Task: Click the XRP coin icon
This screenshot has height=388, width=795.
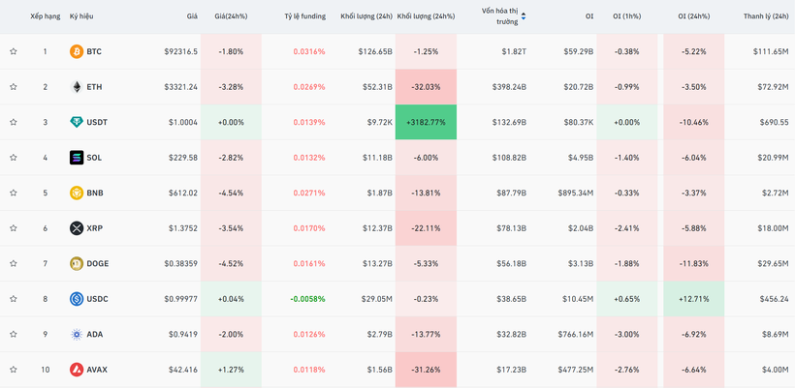Action: [77, 228]
